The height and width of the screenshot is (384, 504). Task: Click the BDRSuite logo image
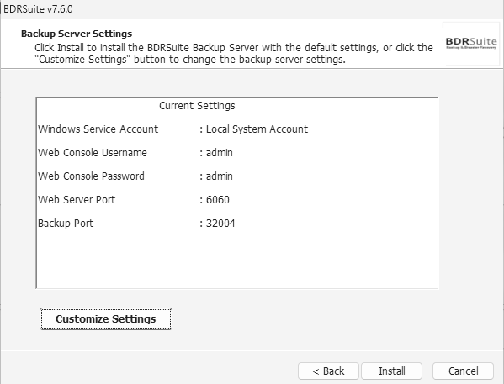coord(471,44)
